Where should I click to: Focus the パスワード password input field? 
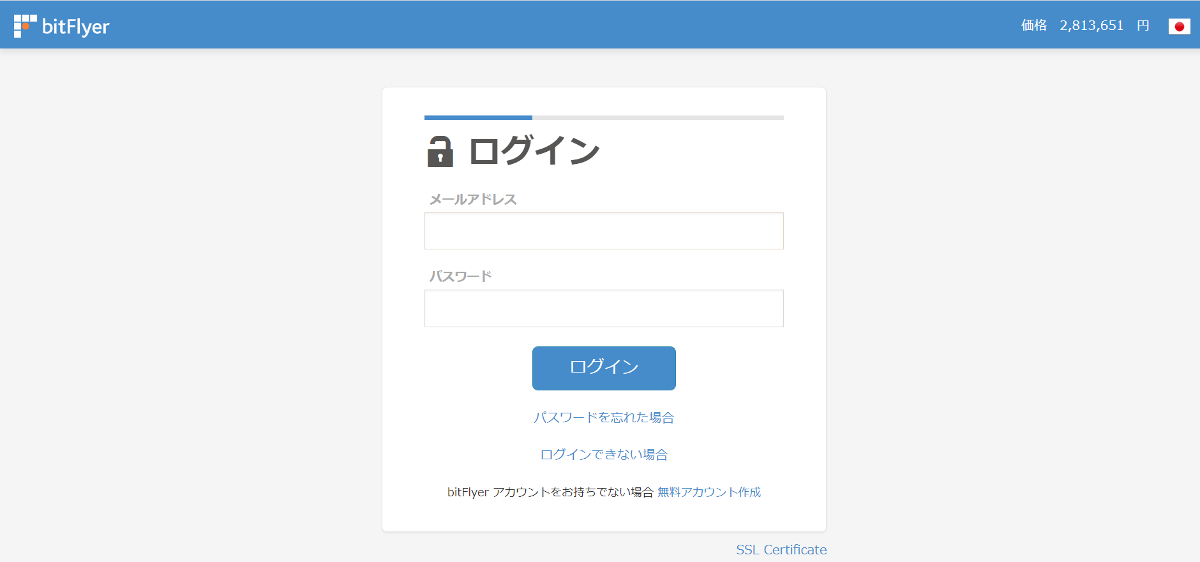click(604, 309)
